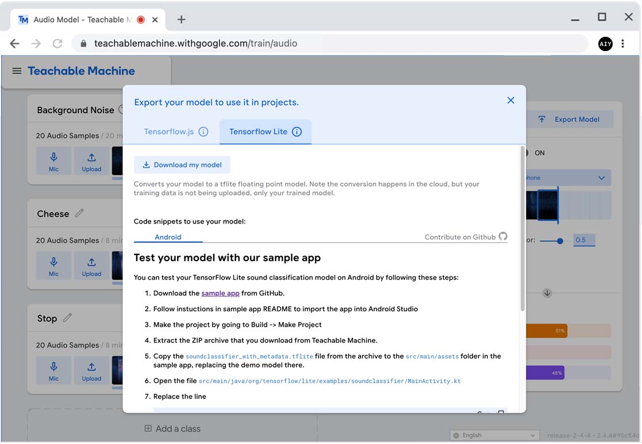The height and width of the screenshot is (444, 642).
Task: Click the purple 48% confidence bar
Action: point(545,373)
